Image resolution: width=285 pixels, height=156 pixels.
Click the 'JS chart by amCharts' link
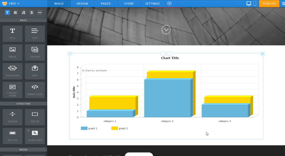[x=94, y=70]
